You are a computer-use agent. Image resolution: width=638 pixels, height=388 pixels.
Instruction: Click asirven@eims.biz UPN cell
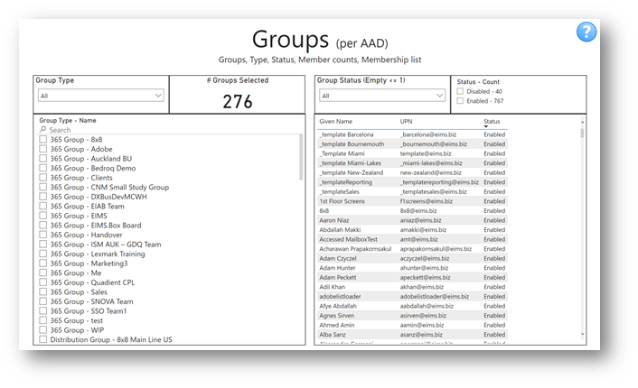tap(423, 316)
